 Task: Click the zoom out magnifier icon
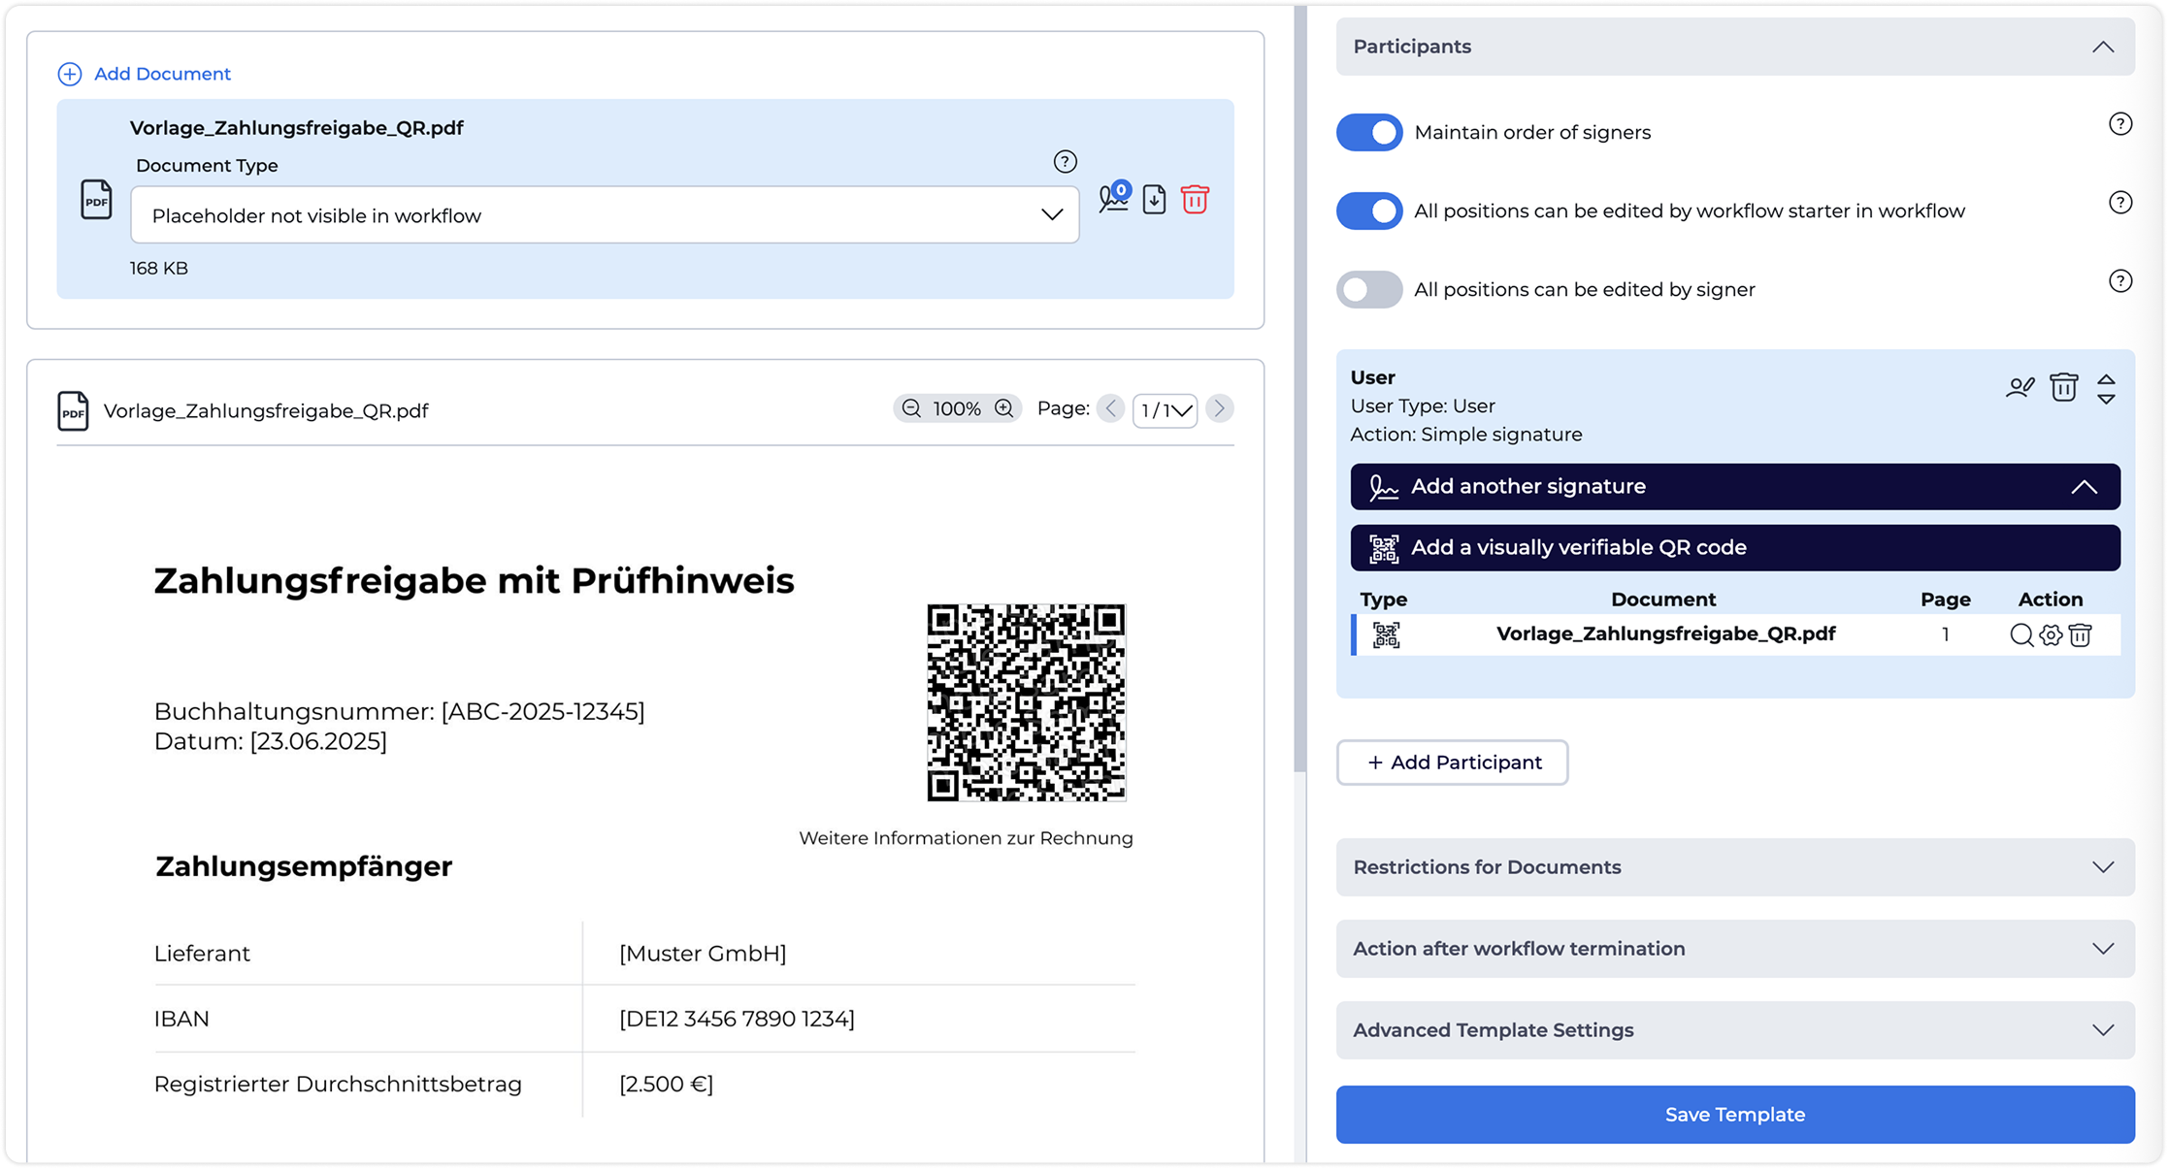coord(911,408)
